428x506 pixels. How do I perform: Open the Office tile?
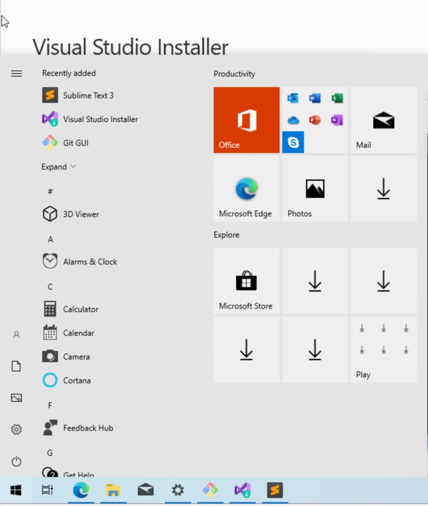coord(246,120)
